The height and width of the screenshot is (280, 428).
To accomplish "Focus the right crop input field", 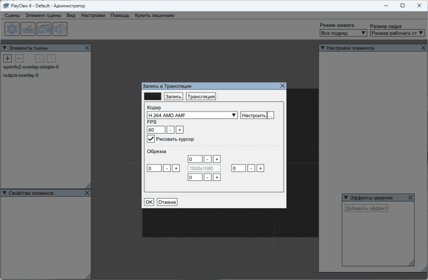I will 239,168.
